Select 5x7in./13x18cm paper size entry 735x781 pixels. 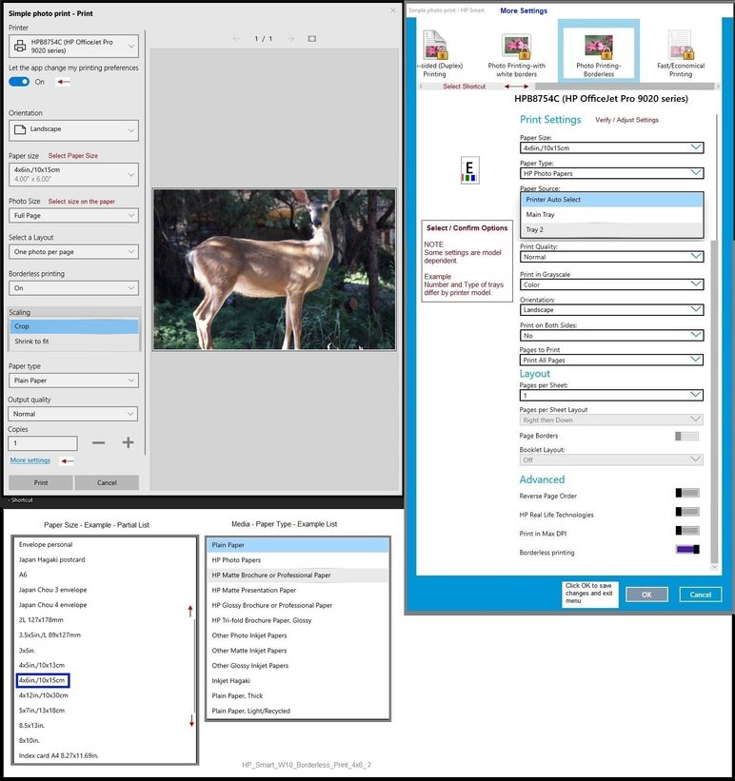(42, 711)
